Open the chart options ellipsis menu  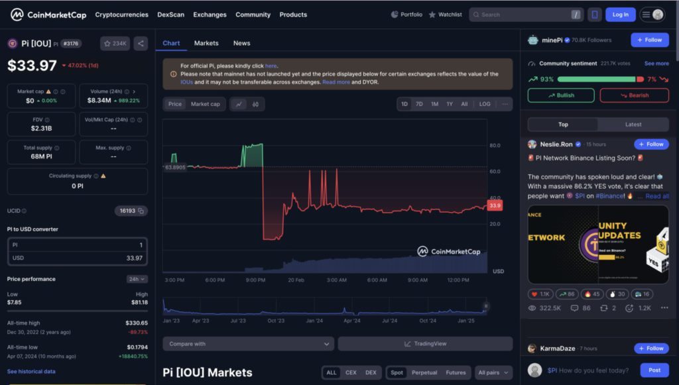504,104
